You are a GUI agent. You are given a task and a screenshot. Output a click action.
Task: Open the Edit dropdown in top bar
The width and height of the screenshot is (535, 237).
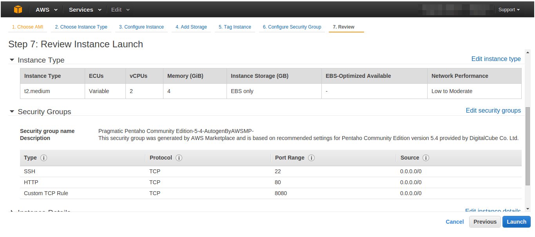pos(120,10)
